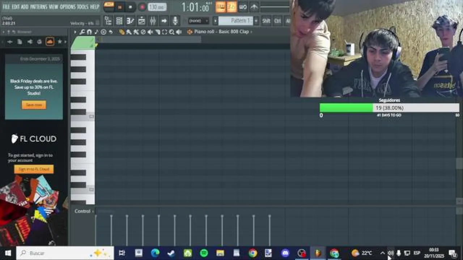Click the plugin browser icon beside piano roll icon
463x260 pixels.
pos(141,21)
